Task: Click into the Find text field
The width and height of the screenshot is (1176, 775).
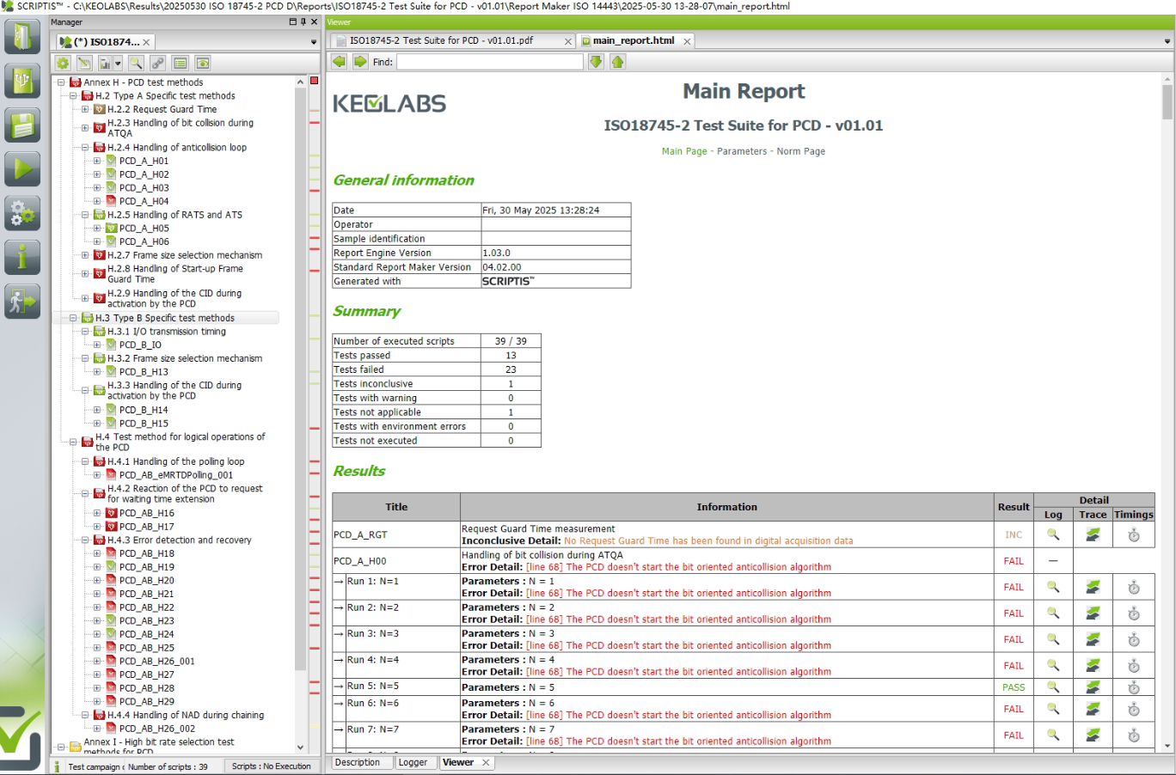Action: [489, 62]
